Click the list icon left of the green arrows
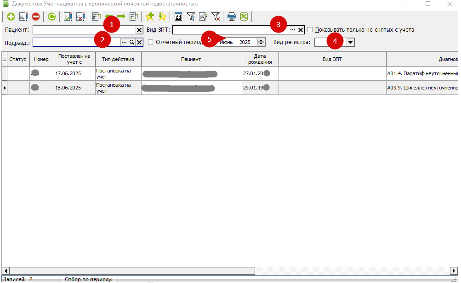This screenshot has height=283, width=461. tap(97, 17)
